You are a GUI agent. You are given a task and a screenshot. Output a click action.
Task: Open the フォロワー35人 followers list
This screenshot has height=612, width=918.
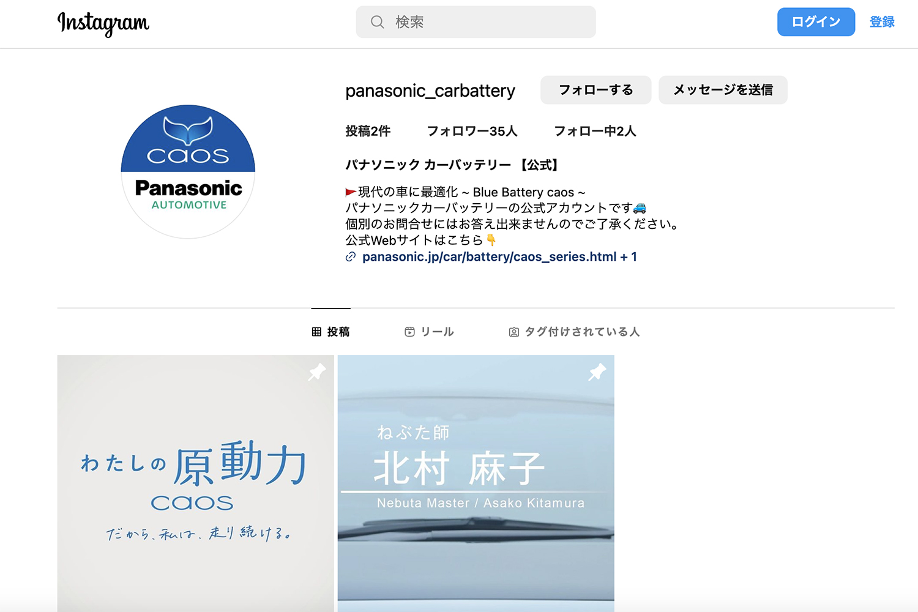click(x=472, y=131)
